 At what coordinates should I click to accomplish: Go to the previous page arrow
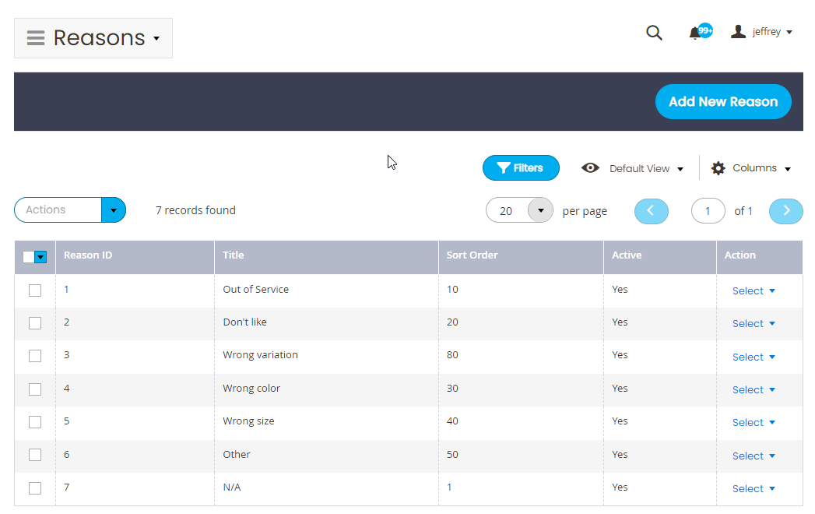pos(652,211)
